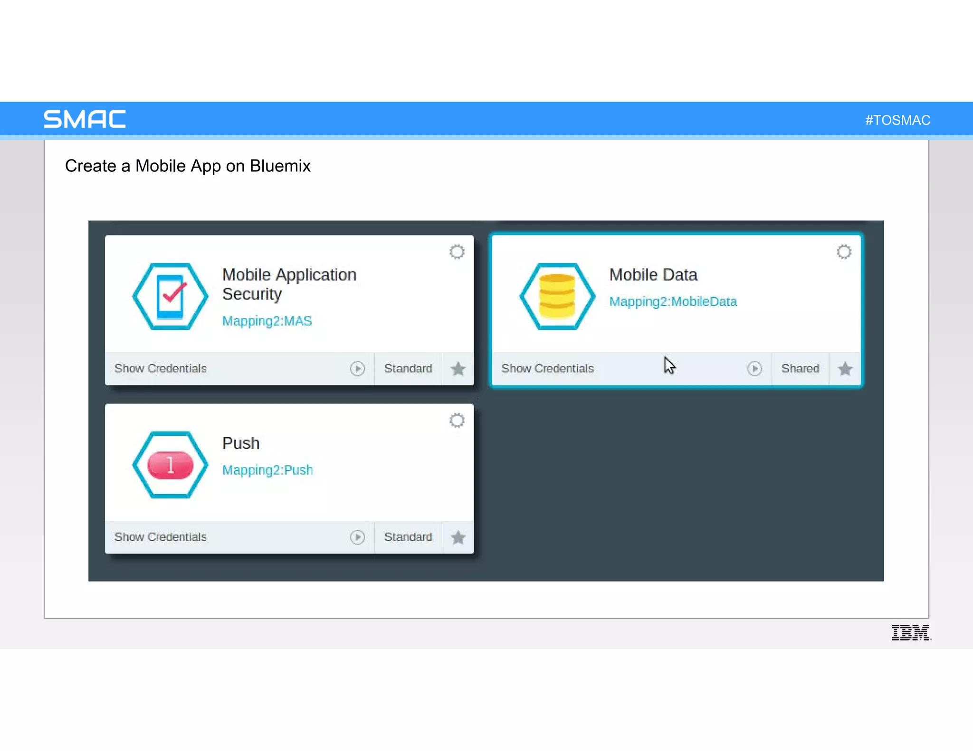Click Standard plan on Push card
The width and height of the screenshot is (973, 751).
coord(408,537)
